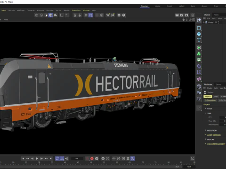Select the Cube primitive icon
The image size is (226, 169).
click(x=199, y=34)
